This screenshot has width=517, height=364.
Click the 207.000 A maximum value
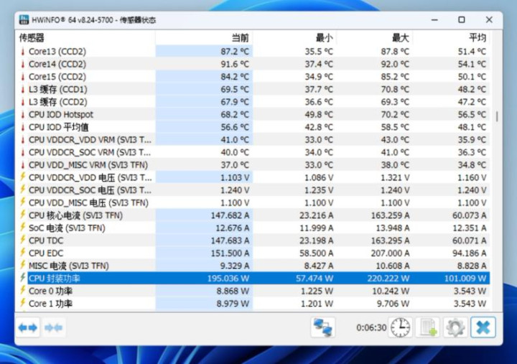391,253
